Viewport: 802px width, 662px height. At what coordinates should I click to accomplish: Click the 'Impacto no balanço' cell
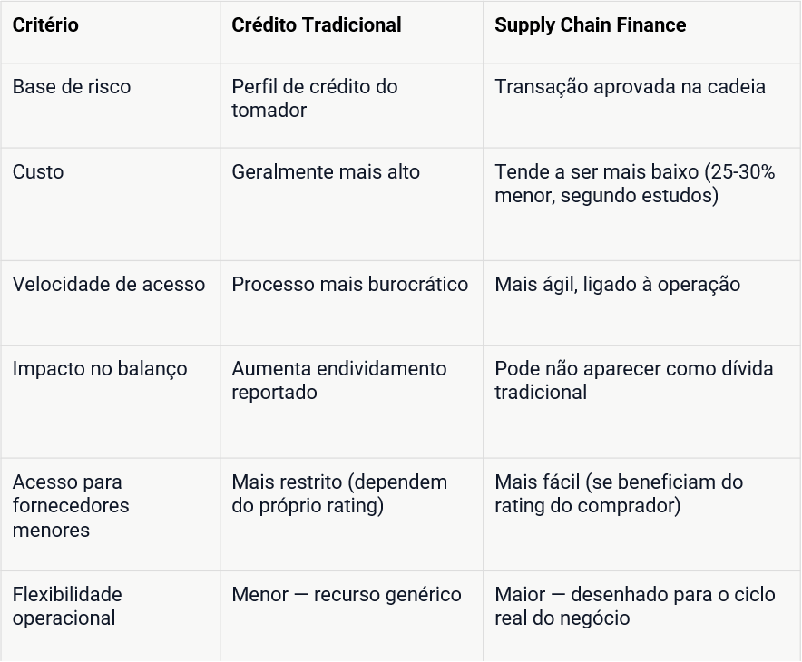coord(111,402)
